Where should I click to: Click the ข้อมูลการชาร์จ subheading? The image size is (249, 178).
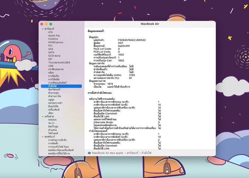[x=97, y=64]
